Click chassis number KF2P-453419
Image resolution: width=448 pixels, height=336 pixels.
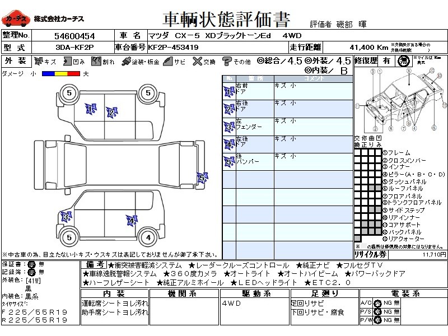(x=173, y=48)
